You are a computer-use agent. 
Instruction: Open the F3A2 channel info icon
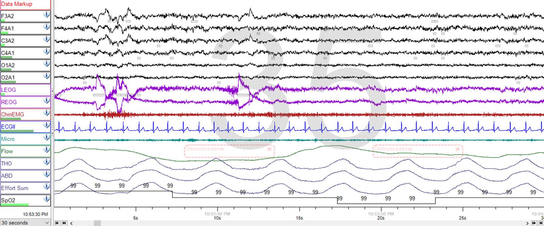pos(47,15)
